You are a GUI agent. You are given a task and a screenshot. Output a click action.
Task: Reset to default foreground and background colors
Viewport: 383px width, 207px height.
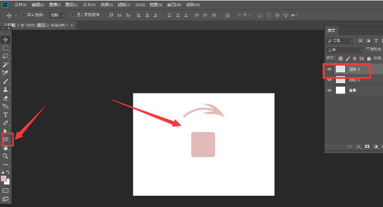(x=2, y=172)
